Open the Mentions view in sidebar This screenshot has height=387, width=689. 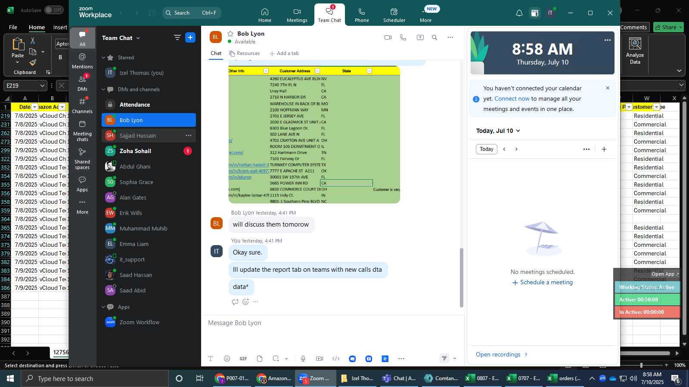pyautogui.click(x=82, y=61)
